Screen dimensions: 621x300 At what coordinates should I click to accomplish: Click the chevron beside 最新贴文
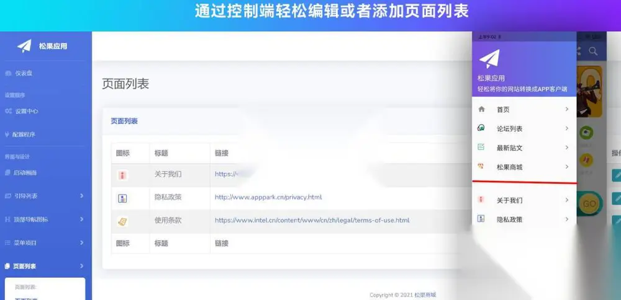tap(567, 148)
